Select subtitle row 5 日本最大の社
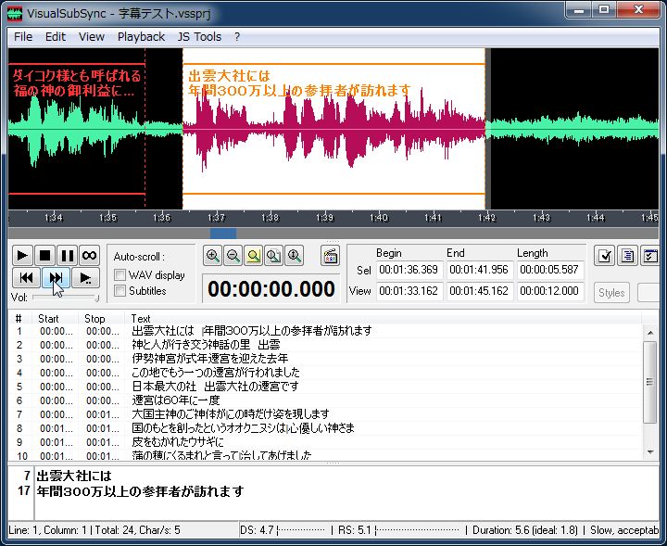Image resolution: width=667 pixels, height=546 pixels. point(325,387)
